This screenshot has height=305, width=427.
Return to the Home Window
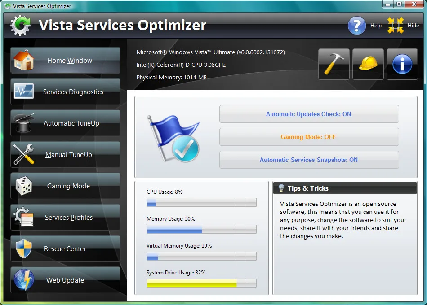65,60
